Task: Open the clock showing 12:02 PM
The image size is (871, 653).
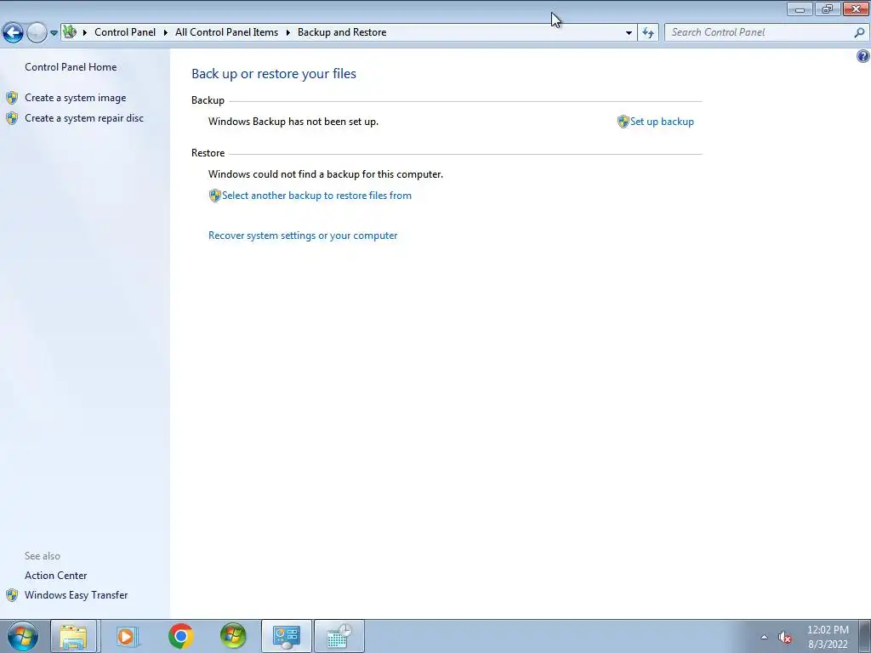Action: (x=828, y=637)
